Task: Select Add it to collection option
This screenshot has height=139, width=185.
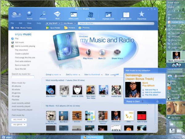Action: coord(153,92)
